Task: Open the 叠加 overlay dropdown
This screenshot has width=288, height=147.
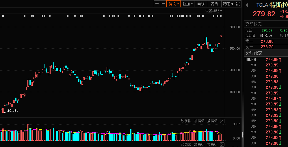Action: tap(187, 4)
